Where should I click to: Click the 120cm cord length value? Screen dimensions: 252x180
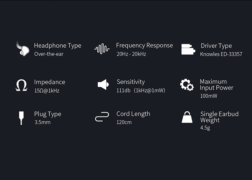124,122
